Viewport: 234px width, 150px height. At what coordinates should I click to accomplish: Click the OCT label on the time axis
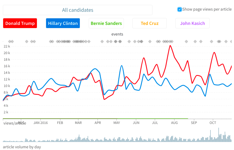coord(213,123)
